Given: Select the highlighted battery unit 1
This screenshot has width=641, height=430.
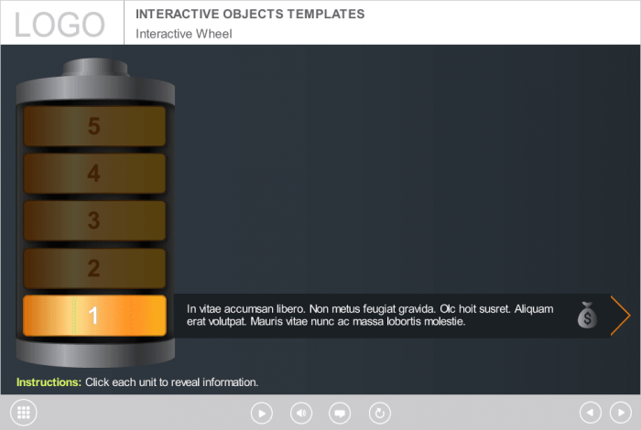Looking at the screenshot, I should tap(94, 316).
